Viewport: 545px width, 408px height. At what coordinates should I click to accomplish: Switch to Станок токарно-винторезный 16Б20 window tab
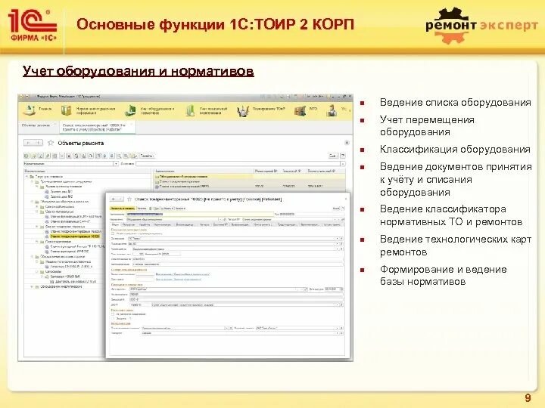[98, 127]
